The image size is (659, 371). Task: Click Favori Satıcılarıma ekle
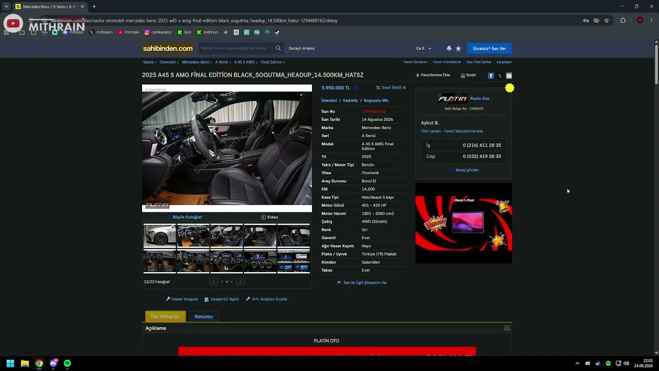pyautogui.click(x=464, y=131)
